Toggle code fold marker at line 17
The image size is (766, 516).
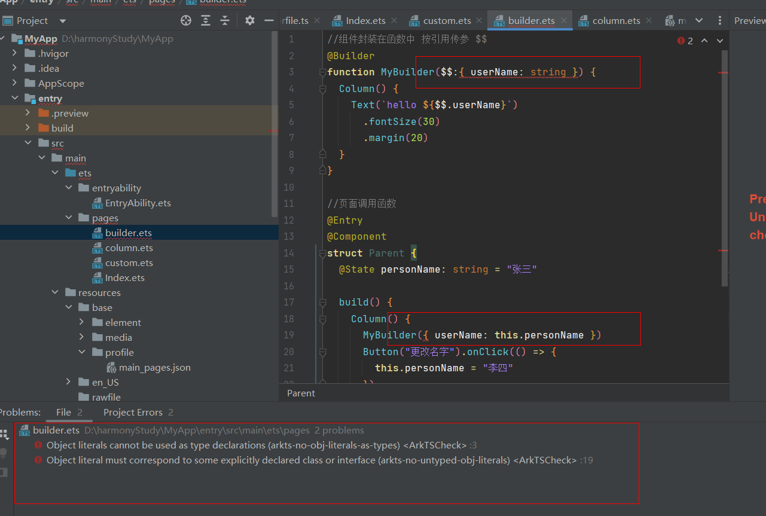click(322, 303)
